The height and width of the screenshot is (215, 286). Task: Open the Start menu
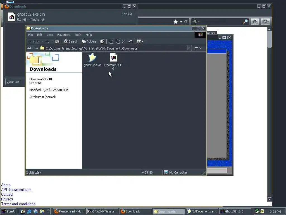[x=8, y=211]
